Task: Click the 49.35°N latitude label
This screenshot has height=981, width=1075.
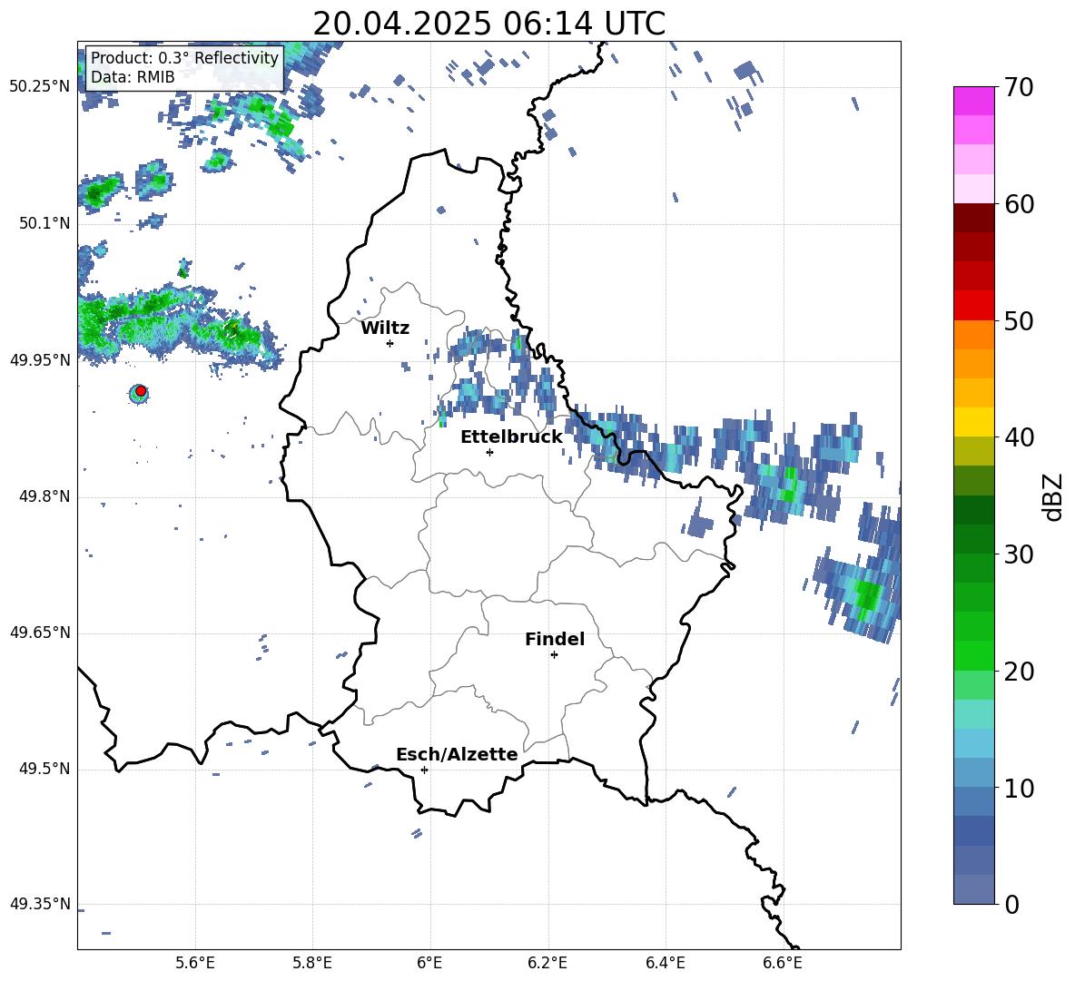Action: pos(40,904)
